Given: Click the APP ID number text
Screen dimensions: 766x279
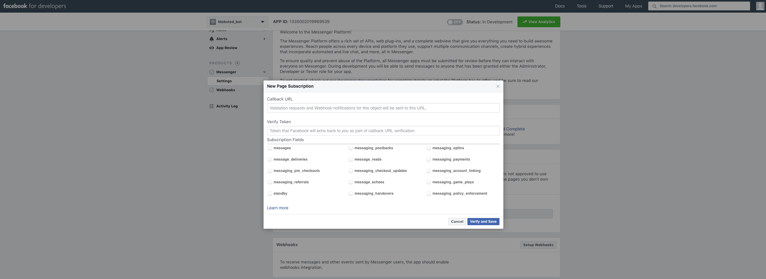Looking at the screenshot, I should click(309, 22).
